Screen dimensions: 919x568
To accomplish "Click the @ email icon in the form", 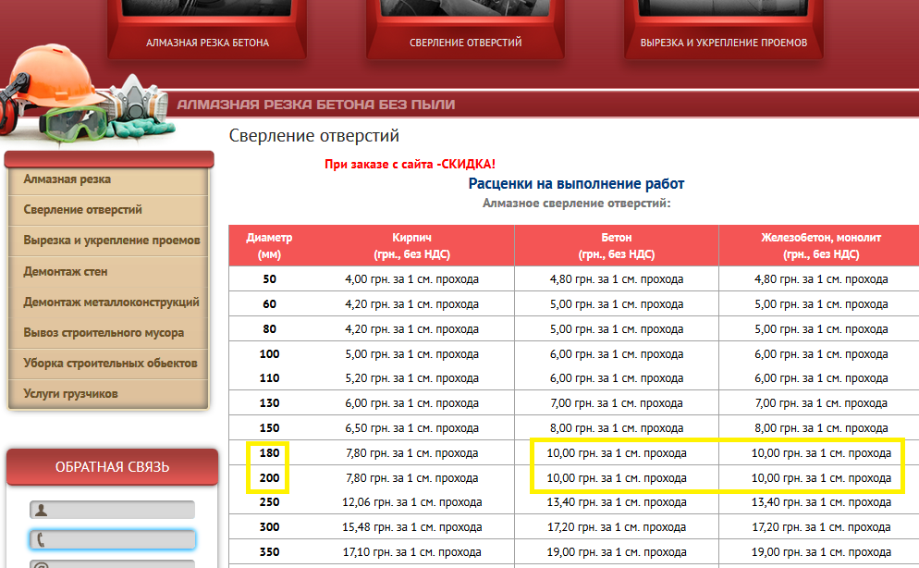I will pyautogui.click(x=40, y=564).
